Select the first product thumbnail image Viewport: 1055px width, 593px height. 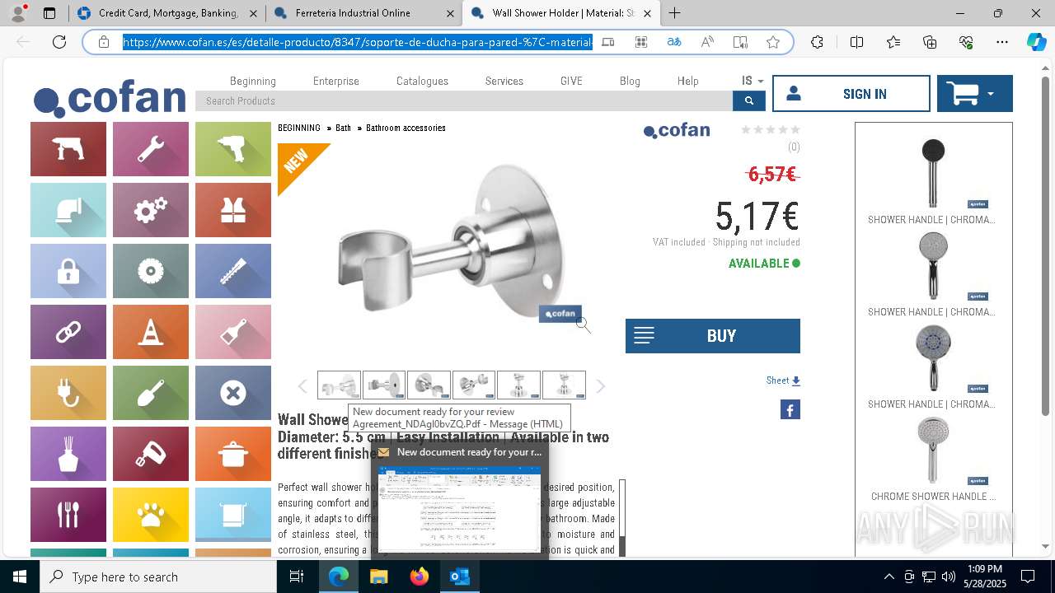pos(339,385)
